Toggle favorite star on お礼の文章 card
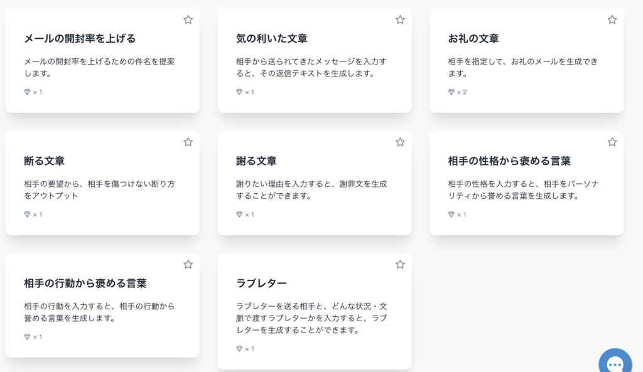This screenshot has height=372, width=643. [x=612, y=19]
